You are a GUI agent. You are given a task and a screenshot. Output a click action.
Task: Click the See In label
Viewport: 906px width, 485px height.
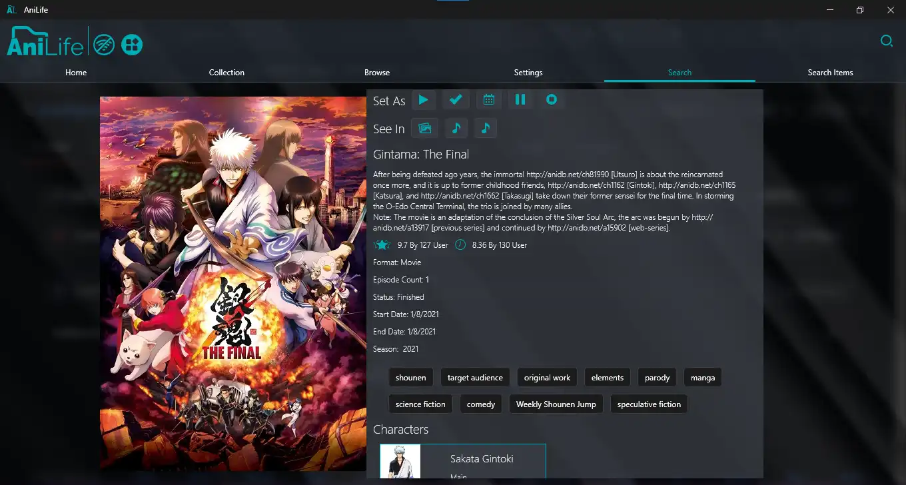[x=389, y=129]
